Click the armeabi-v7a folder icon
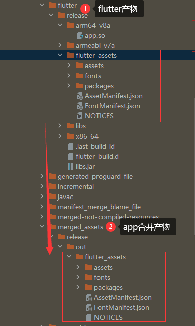195x326 pixels. point(70,45)
